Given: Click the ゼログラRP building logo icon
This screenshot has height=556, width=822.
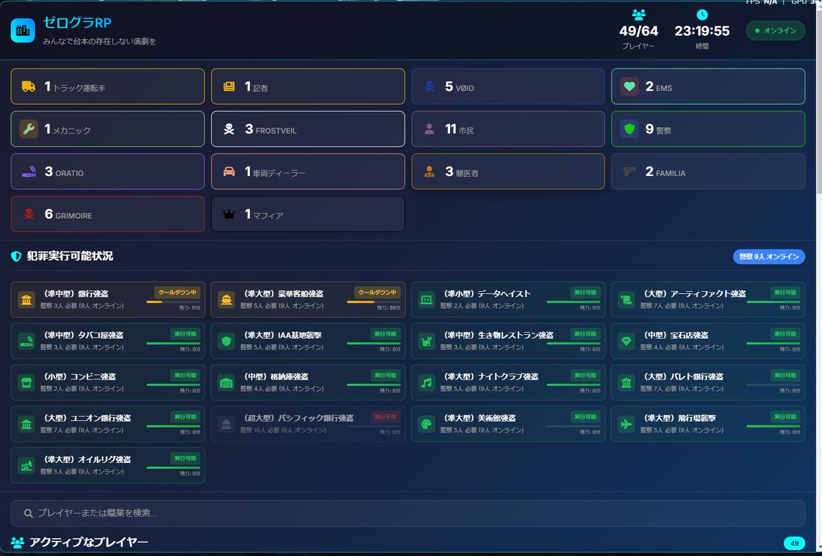Looking at the screenshot, I should (23, 30).
